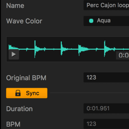Click the lock icon on Sync button
This screenshot has width=129, height=129.
(18, 93)
